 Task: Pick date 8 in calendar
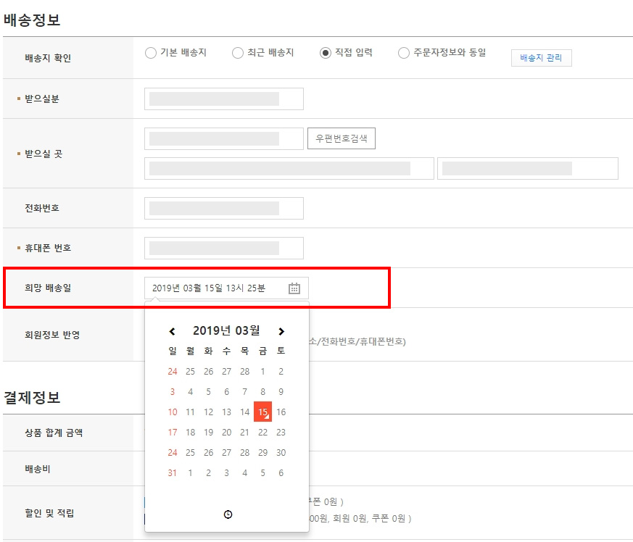point(262,391)
